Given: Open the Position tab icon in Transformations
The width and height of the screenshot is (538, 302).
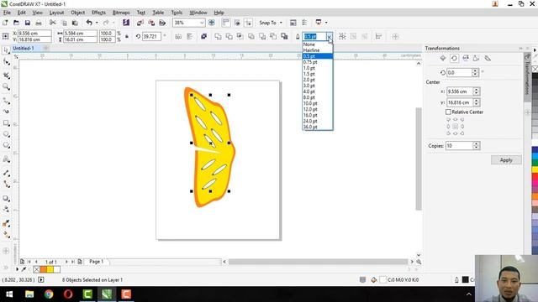Looking at the screenshot, I should [x=443, y=58].
